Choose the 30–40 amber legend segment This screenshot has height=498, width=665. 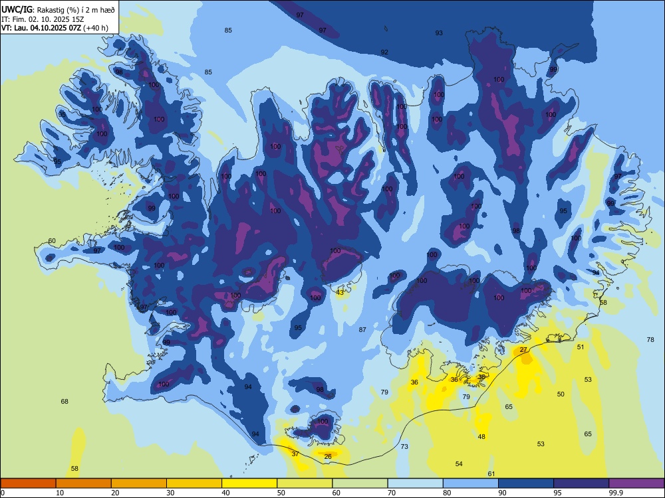tap(194, 483)
